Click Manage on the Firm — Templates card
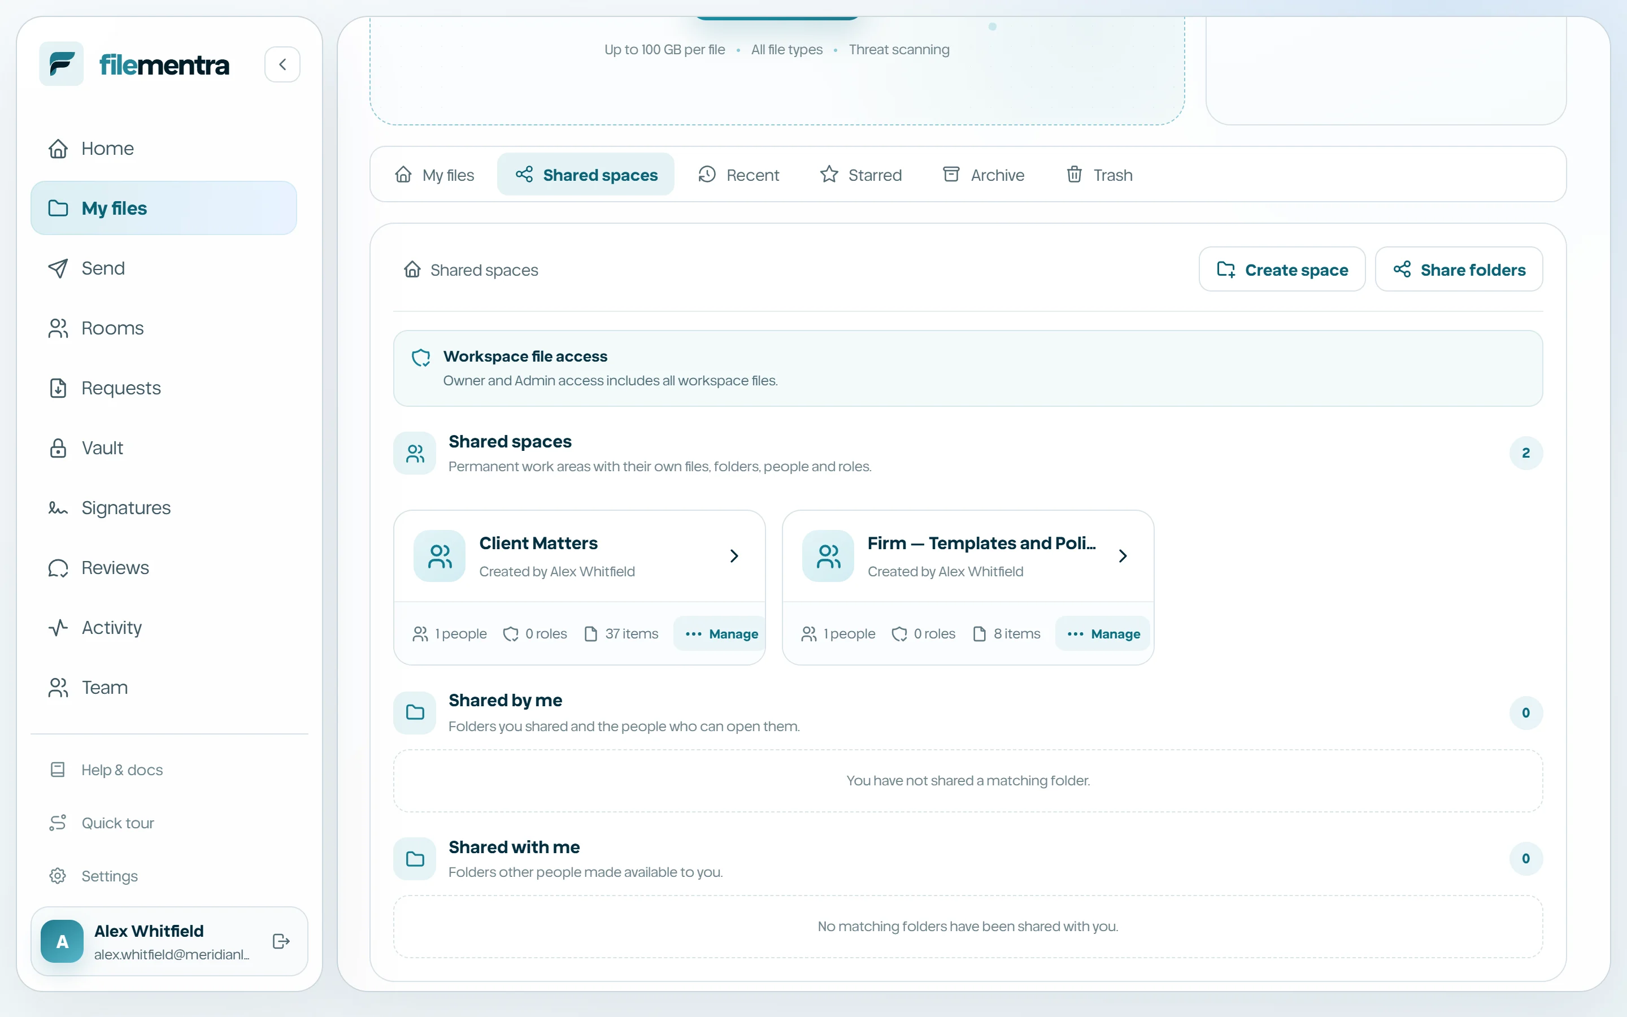The image size is (1627, 1017). tap(1103, 633)
